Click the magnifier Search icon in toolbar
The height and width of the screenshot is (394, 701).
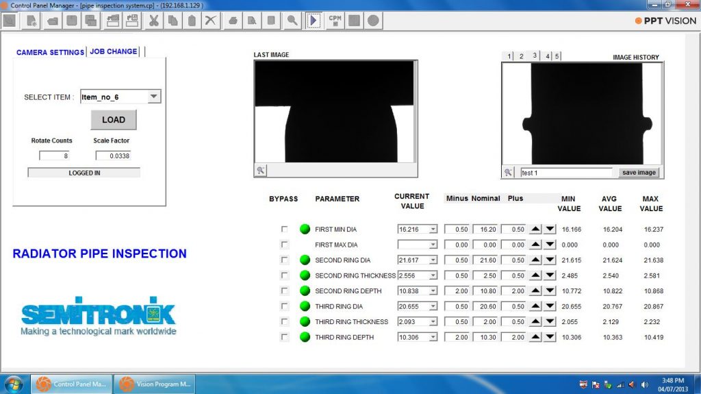pyautogui.click(x=292, y=21)
